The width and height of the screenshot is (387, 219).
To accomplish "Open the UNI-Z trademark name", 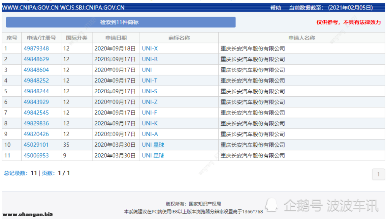I will tap(149, 102).
